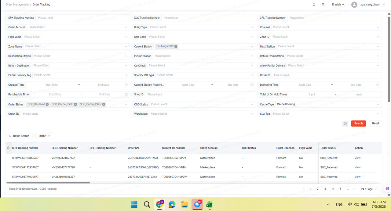The width and height of the screenshot is (391, 211).
Task: Open File Explorer from taskbar
Action: click(x=184, y=204)
